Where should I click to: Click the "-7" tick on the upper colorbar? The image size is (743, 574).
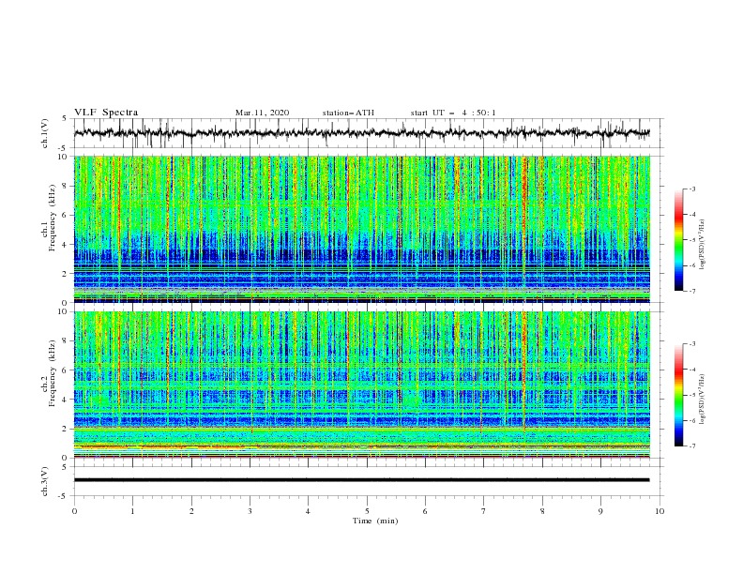[x=691, y=291]
